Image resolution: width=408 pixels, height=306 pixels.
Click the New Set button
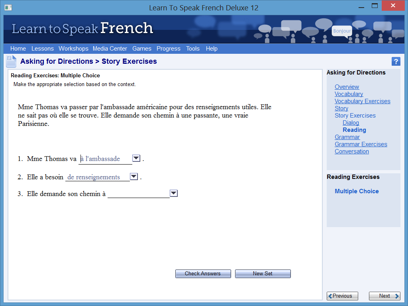[x=263, y=274]
